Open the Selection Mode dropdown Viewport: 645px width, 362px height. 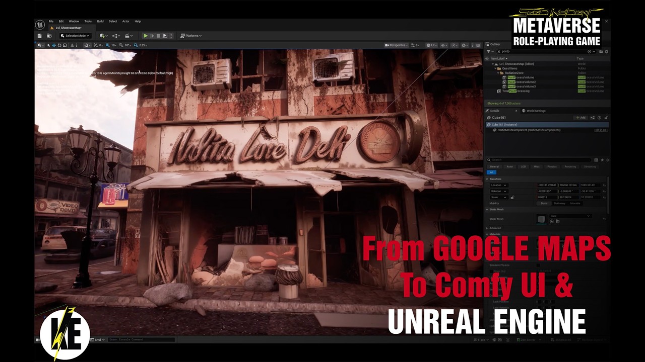point(75,36)
